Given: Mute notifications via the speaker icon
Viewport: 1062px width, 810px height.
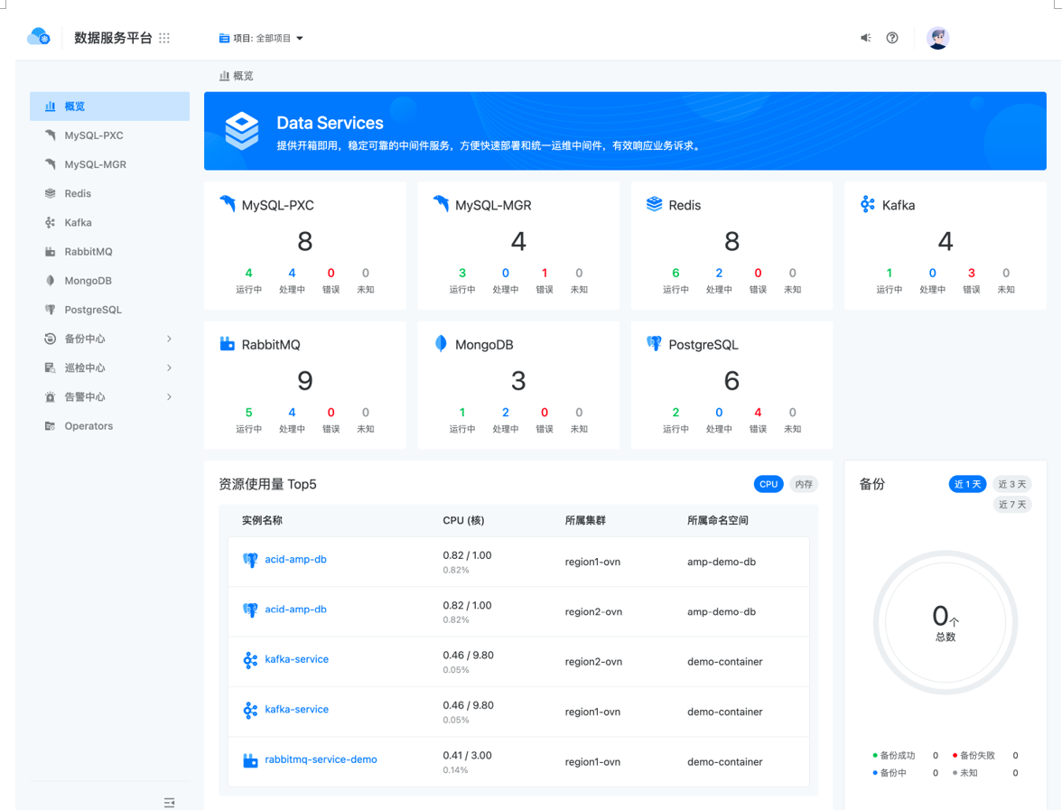Looking at the screenshot, I should 865,38.
